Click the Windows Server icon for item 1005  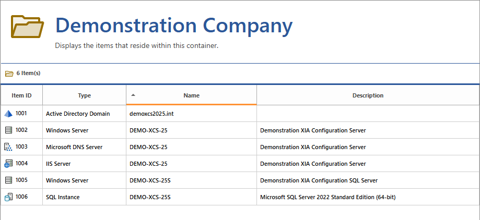coord(8,180)
